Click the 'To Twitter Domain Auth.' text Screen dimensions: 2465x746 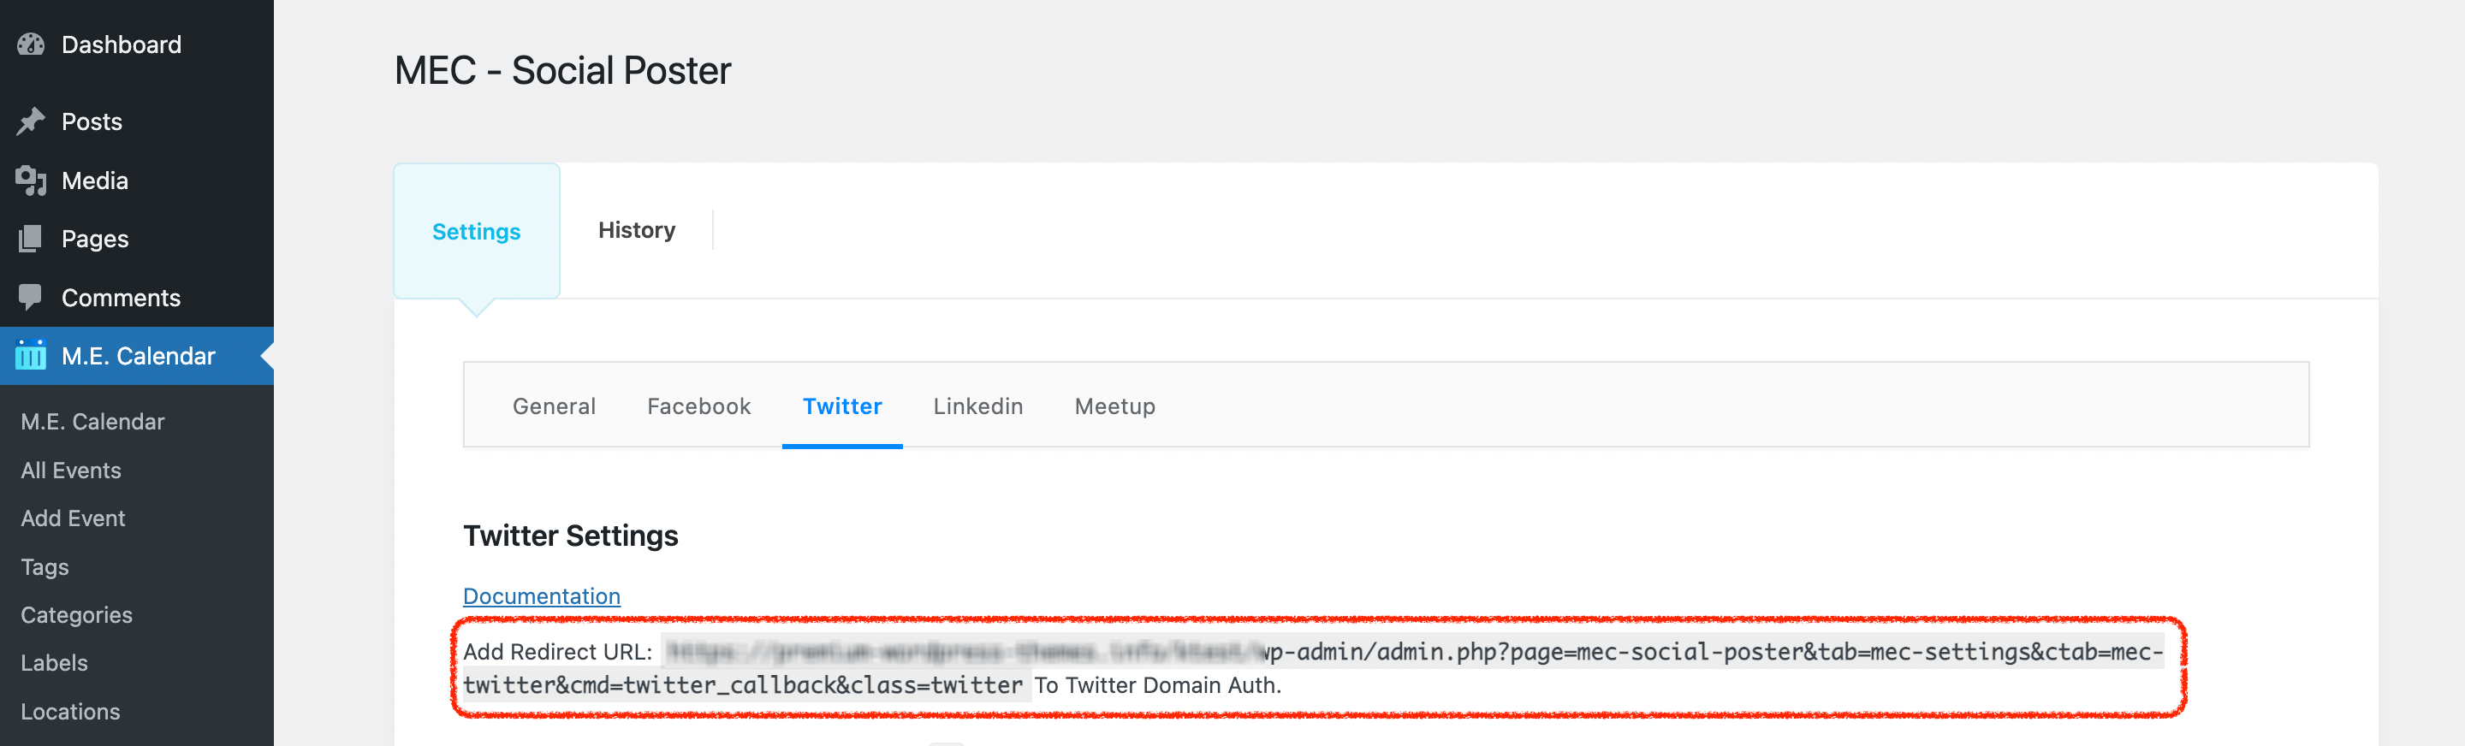(1158, 686)
